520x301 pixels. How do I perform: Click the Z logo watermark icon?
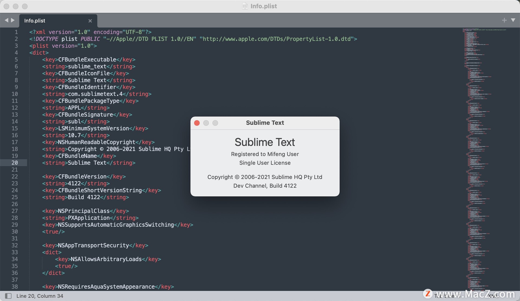click(428, 294)
